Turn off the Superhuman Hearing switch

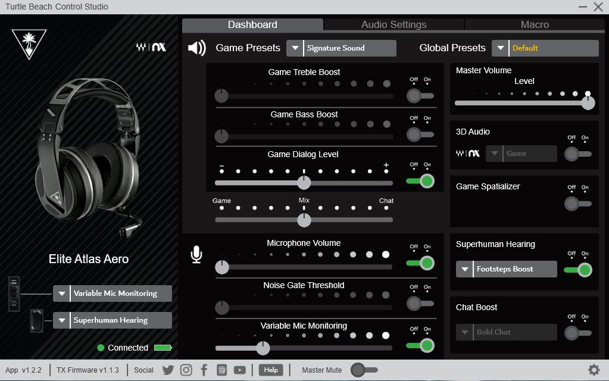(577, 270)
